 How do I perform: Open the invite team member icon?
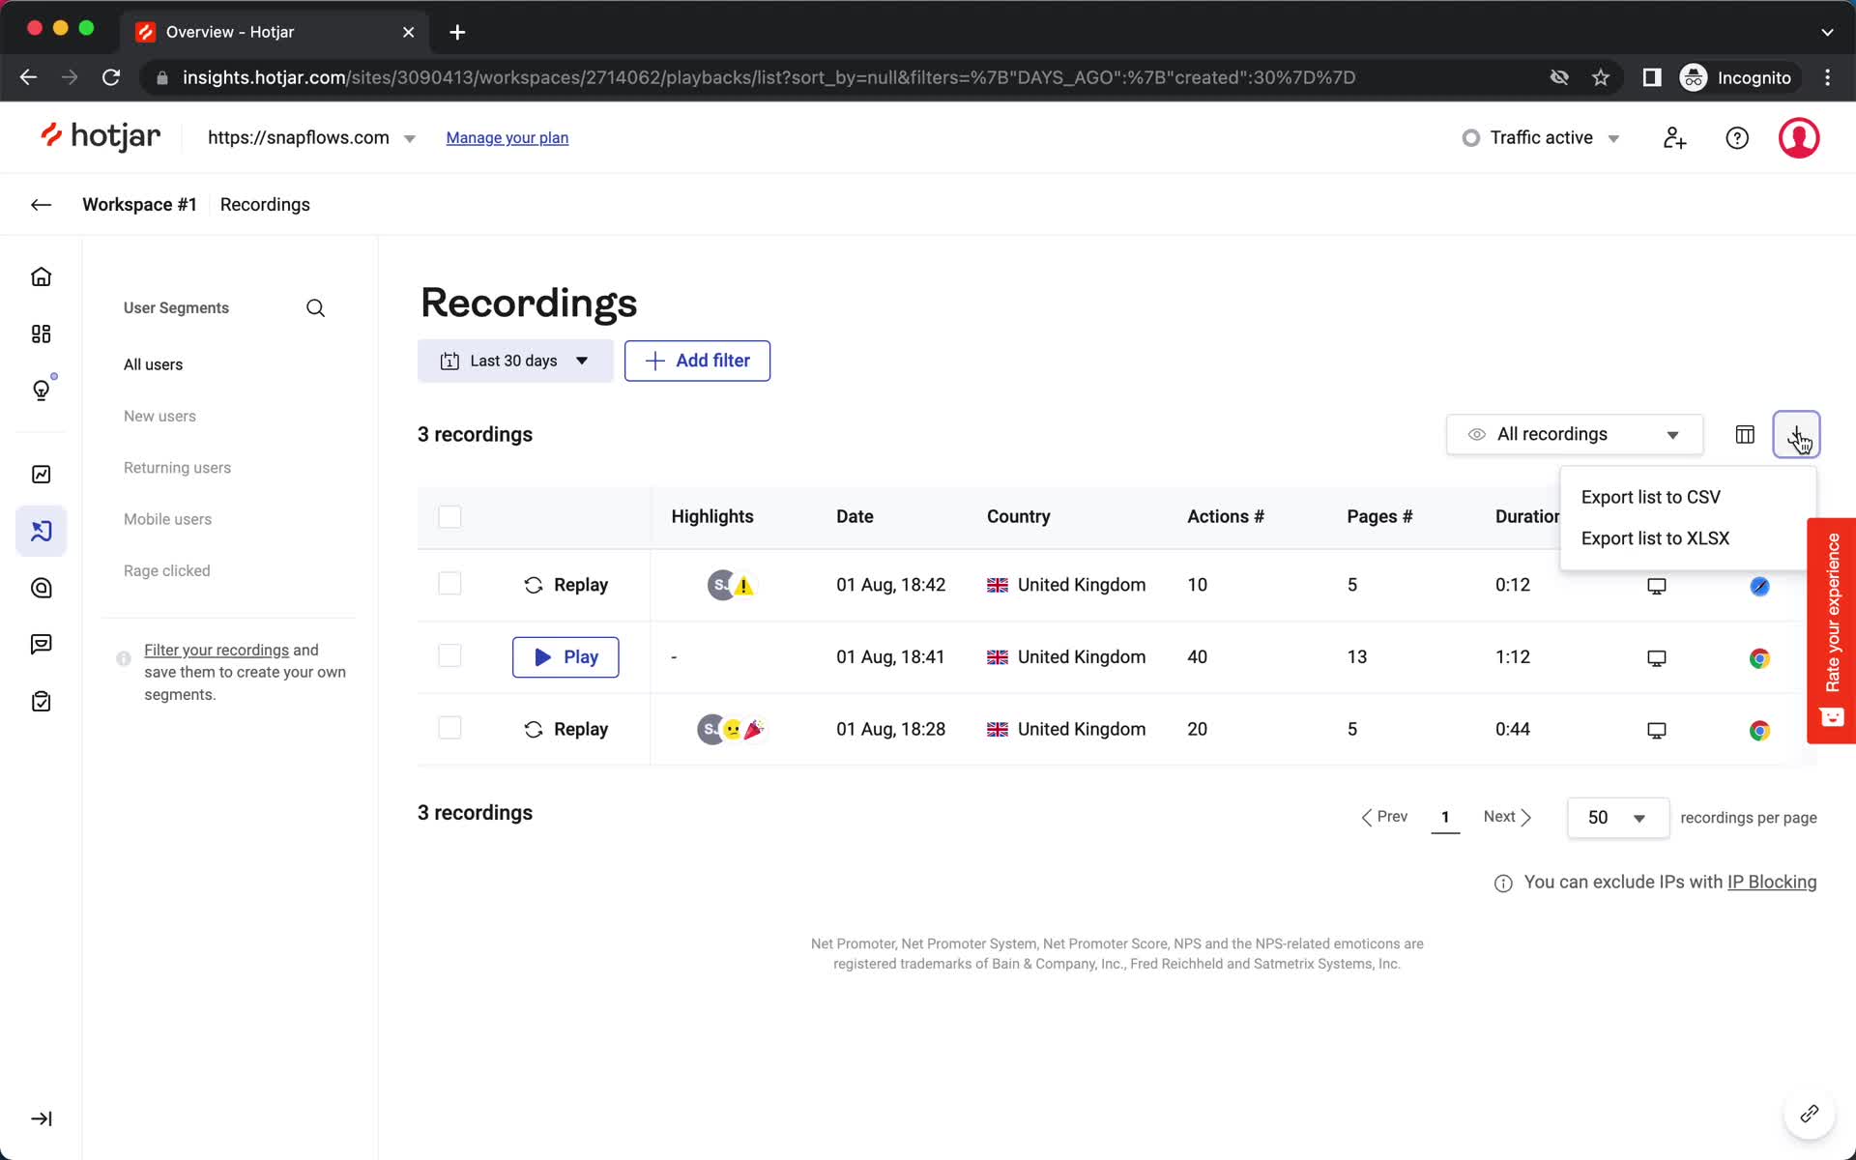1674,138
